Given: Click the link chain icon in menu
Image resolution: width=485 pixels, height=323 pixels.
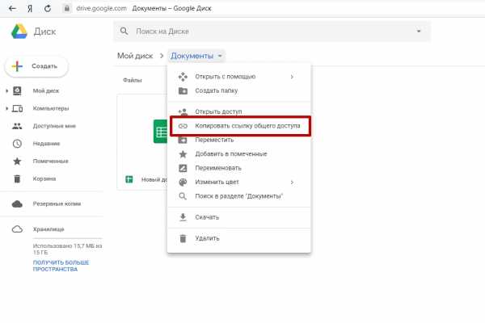Looking at the screenshot, I should (x=183, y=126).
